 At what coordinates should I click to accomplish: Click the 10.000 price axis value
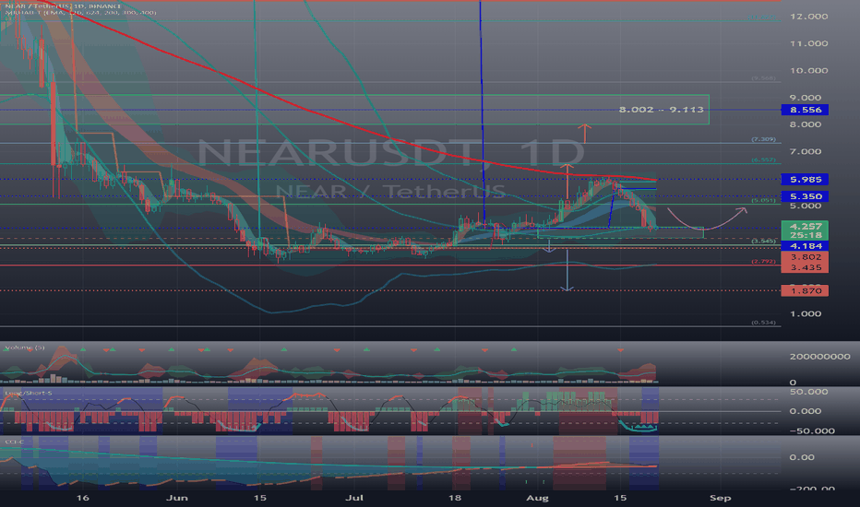point(808,70)
